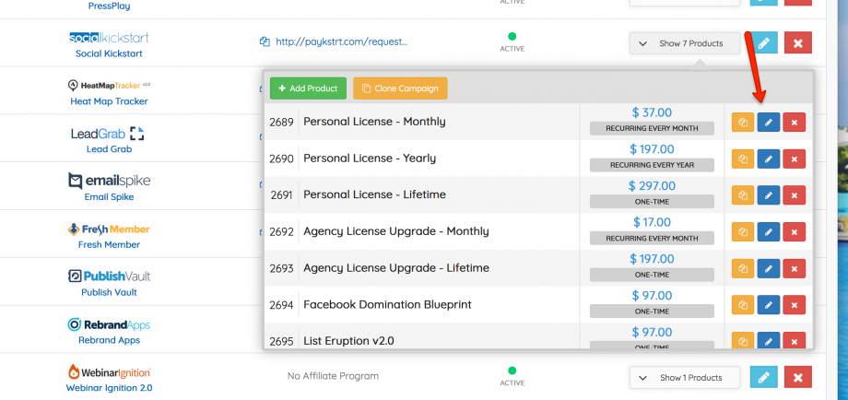Click Webinar Ignition ACTIVE status indicator

tap(512, 376)
